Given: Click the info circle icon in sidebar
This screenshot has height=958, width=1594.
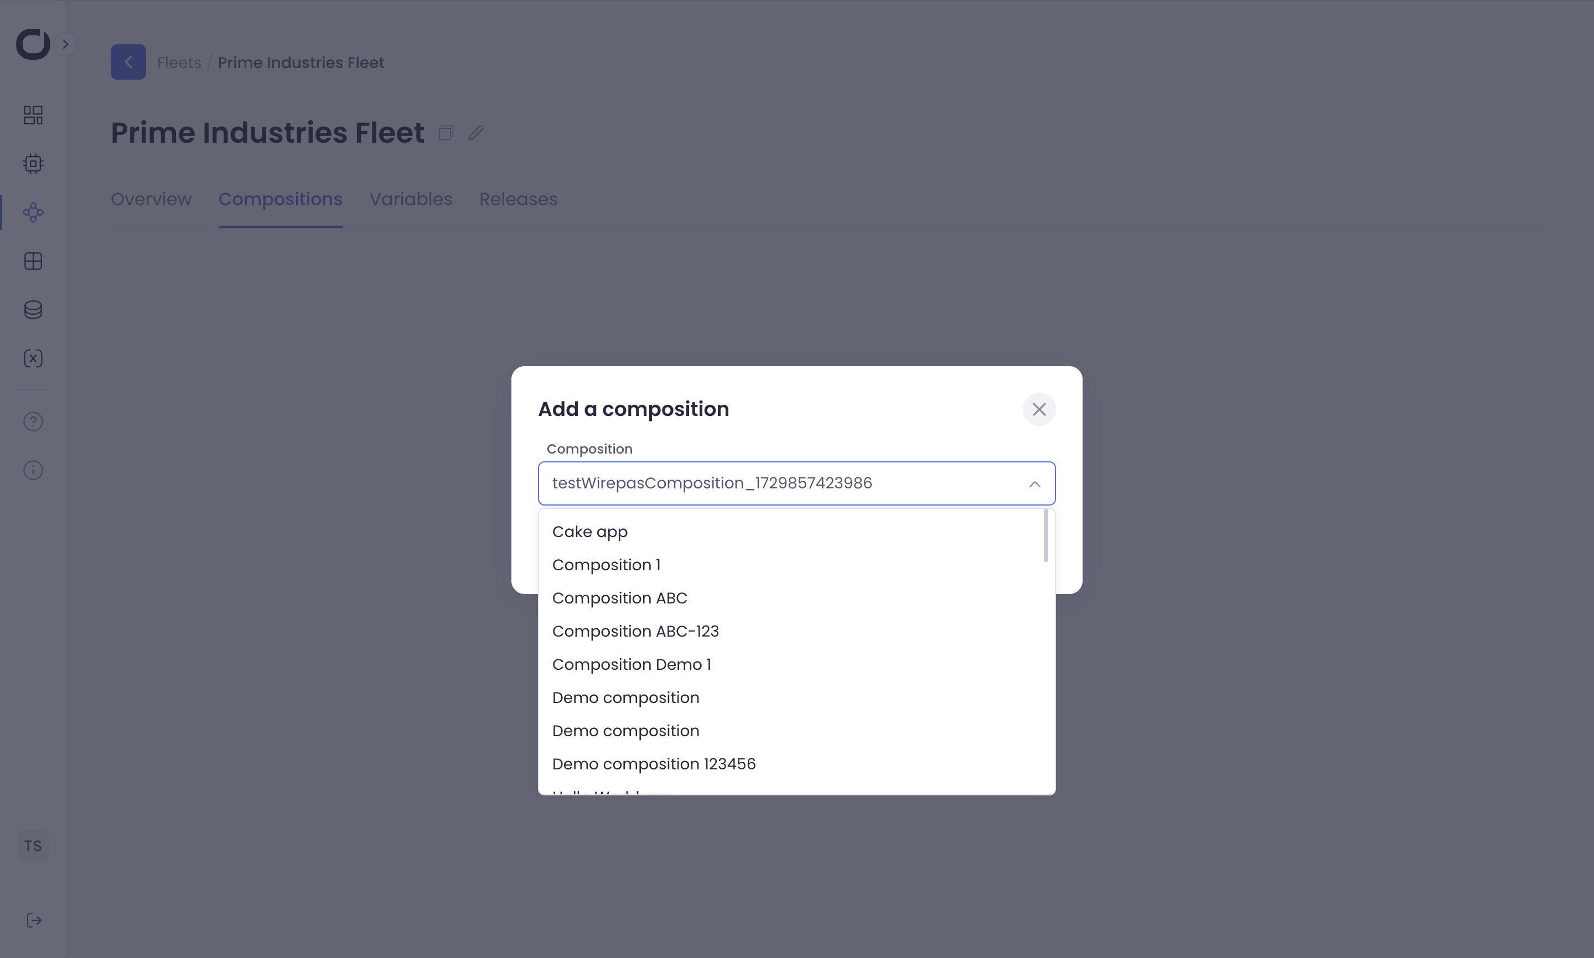Looking at the screenshot, I should coord(33,470).
